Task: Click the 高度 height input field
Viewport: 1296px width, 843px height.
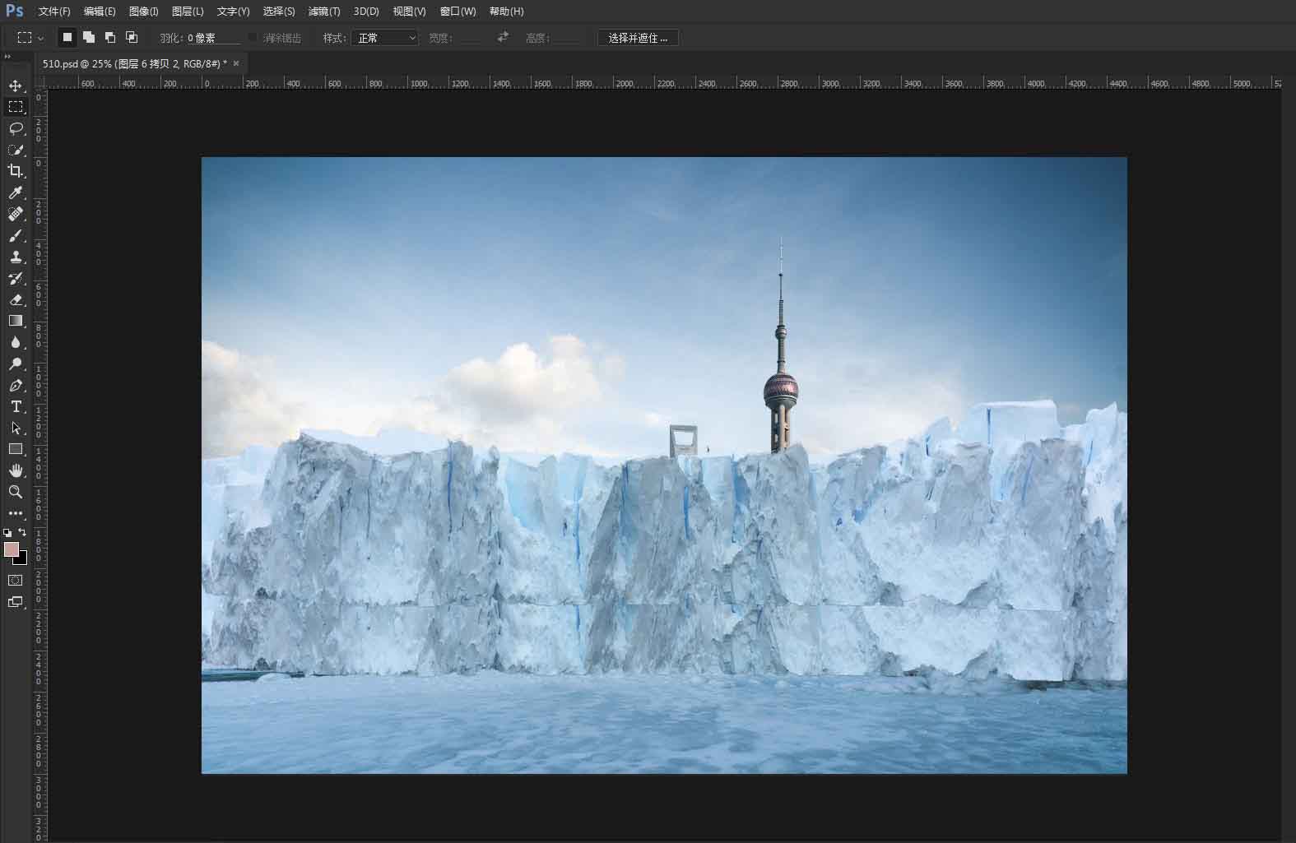Action: click(567, 38)
